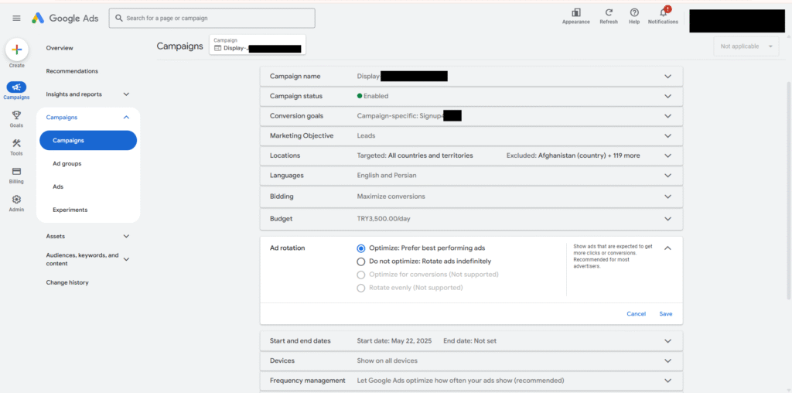This screenshot has height=393, width=792.
Task: Open the Admin gear icon
Action: coord(16,200)
